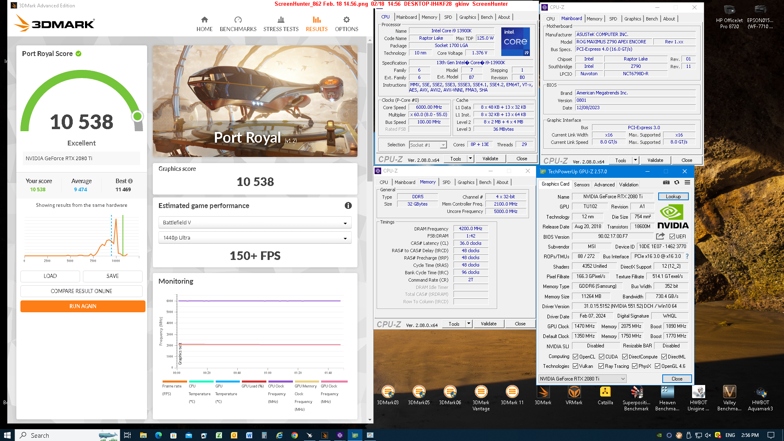Click the Lookup button in GPU-Z
Viewport: 784px width, 441px height.
click(673, 197)
